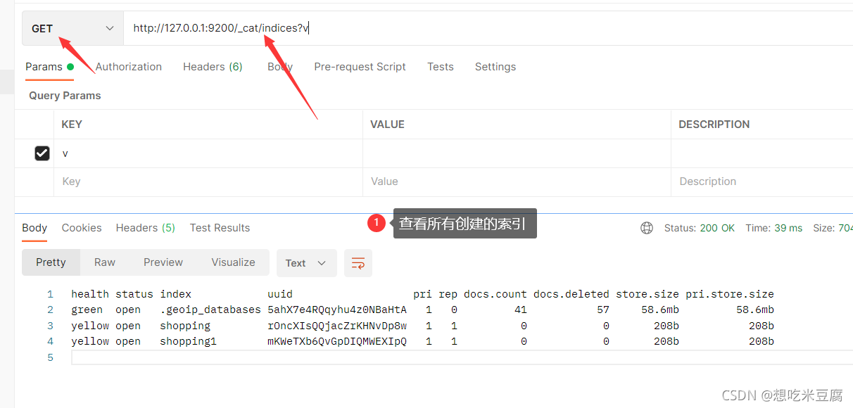Click the VALUE column header
The height and width of the screenshot is (408, 853).
point(388,125)
